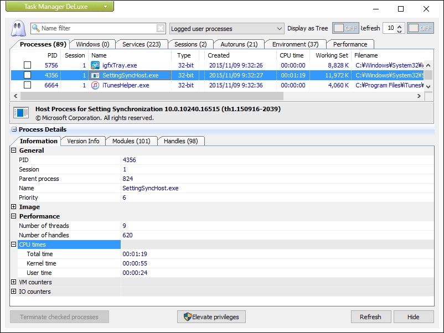Click the igfxTray.exe process icon
Image resolution: width=444 pixels, height=333 pixels.
pyautogui.click(x=95, y=65)
